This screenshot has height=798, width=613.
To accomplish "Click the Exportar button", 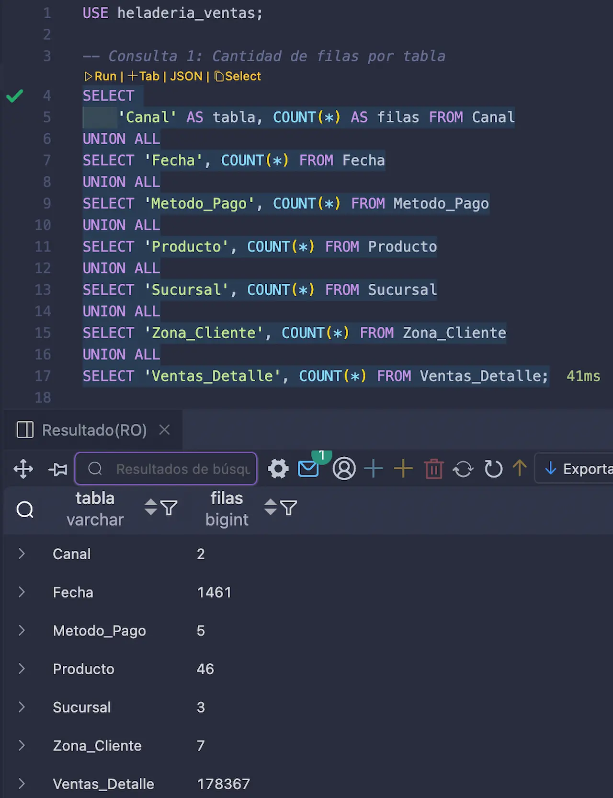I will 574,469.
